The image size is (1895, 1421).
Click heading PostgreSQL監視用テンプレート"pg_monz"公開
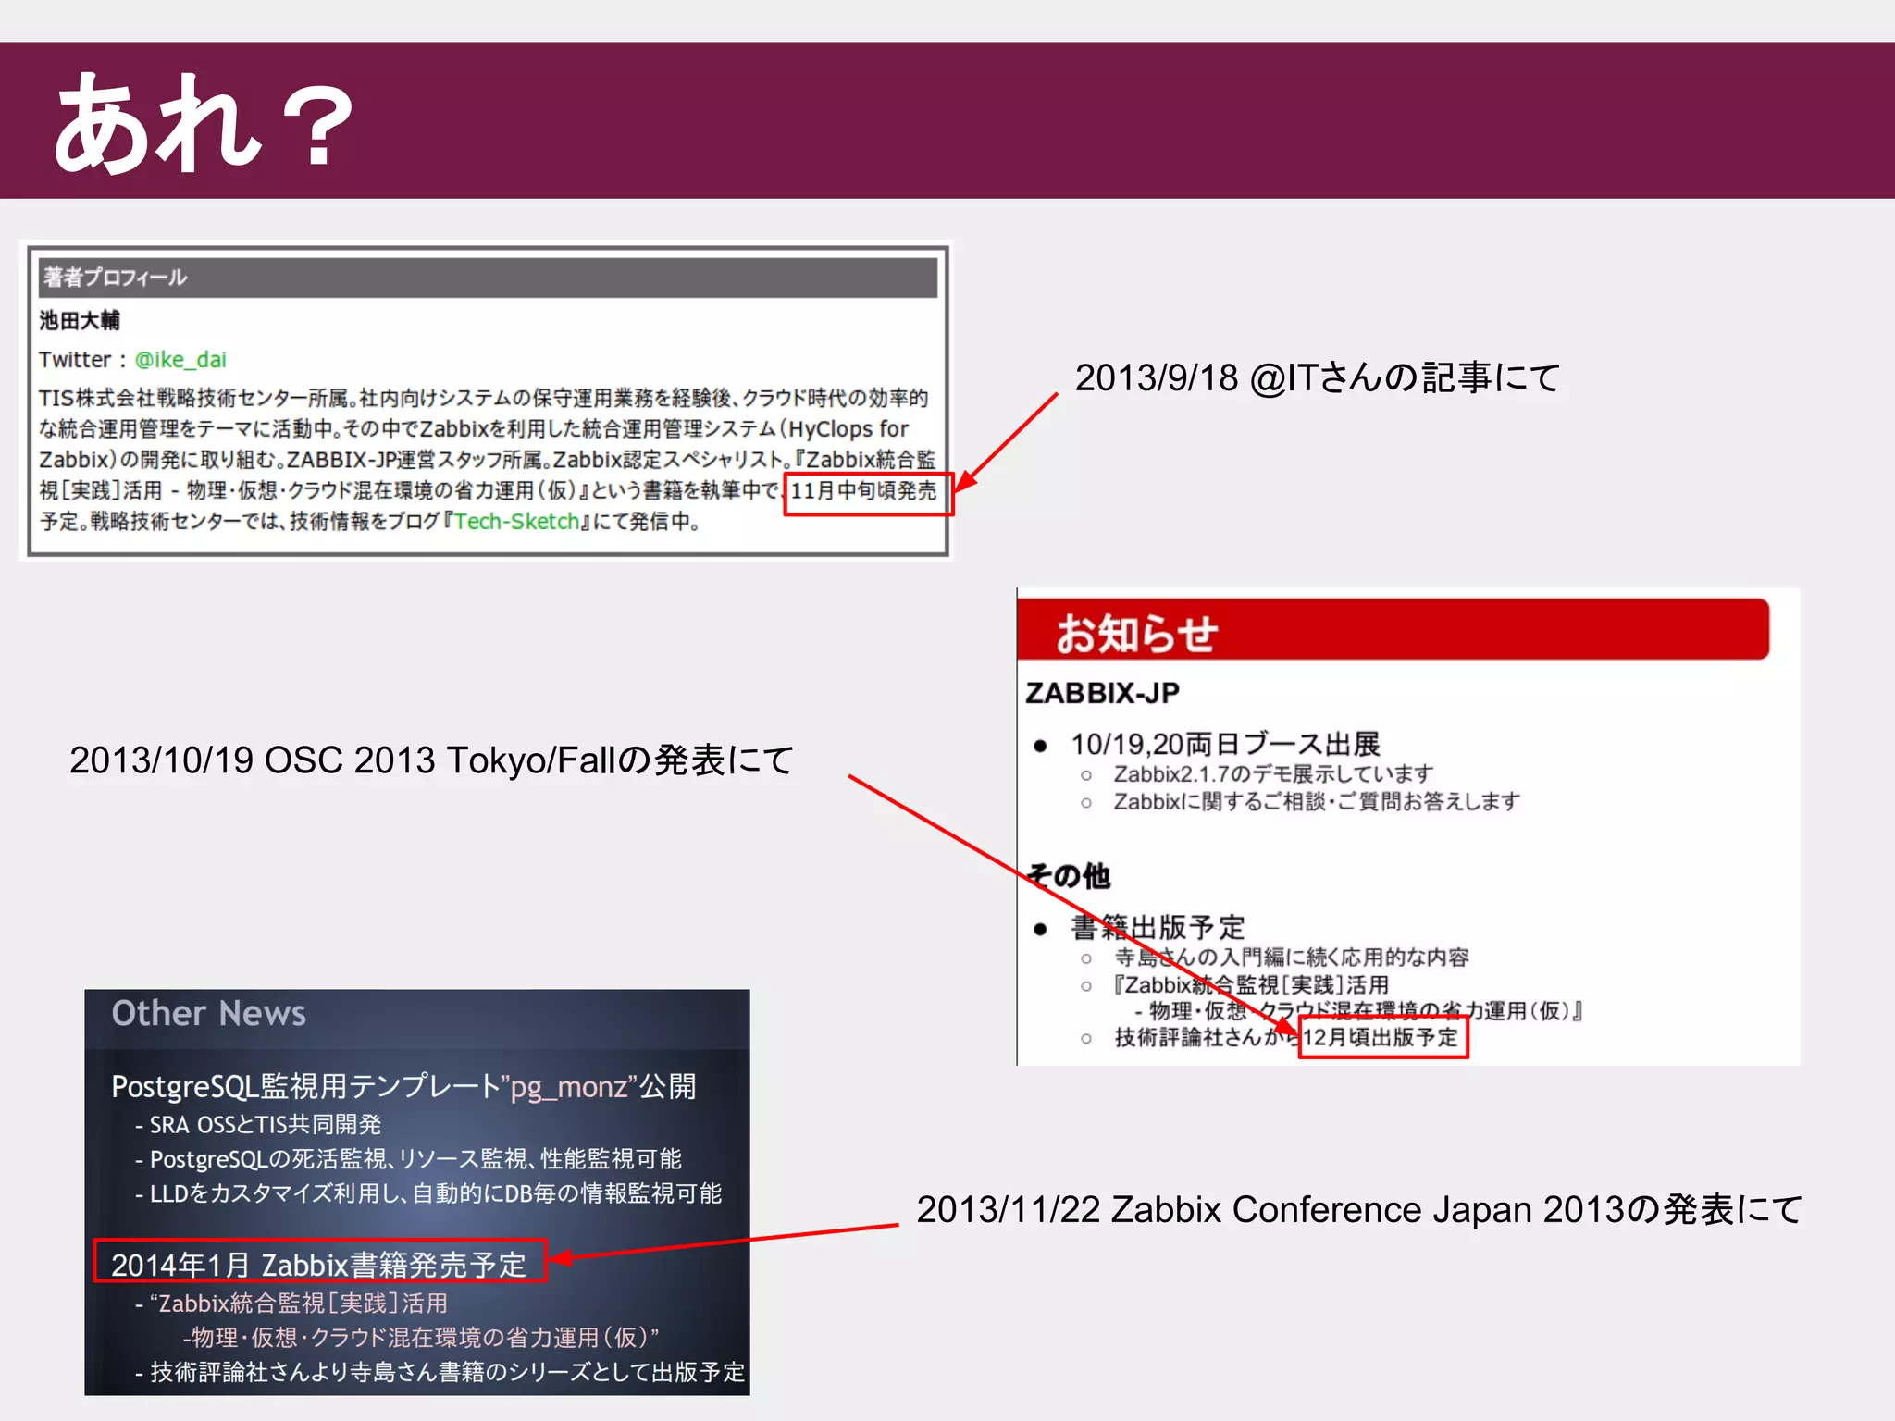pos(403,1086)
